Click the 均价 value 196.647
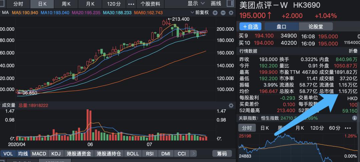This screenshot has width=360, height=162. [x=268, y=91]
